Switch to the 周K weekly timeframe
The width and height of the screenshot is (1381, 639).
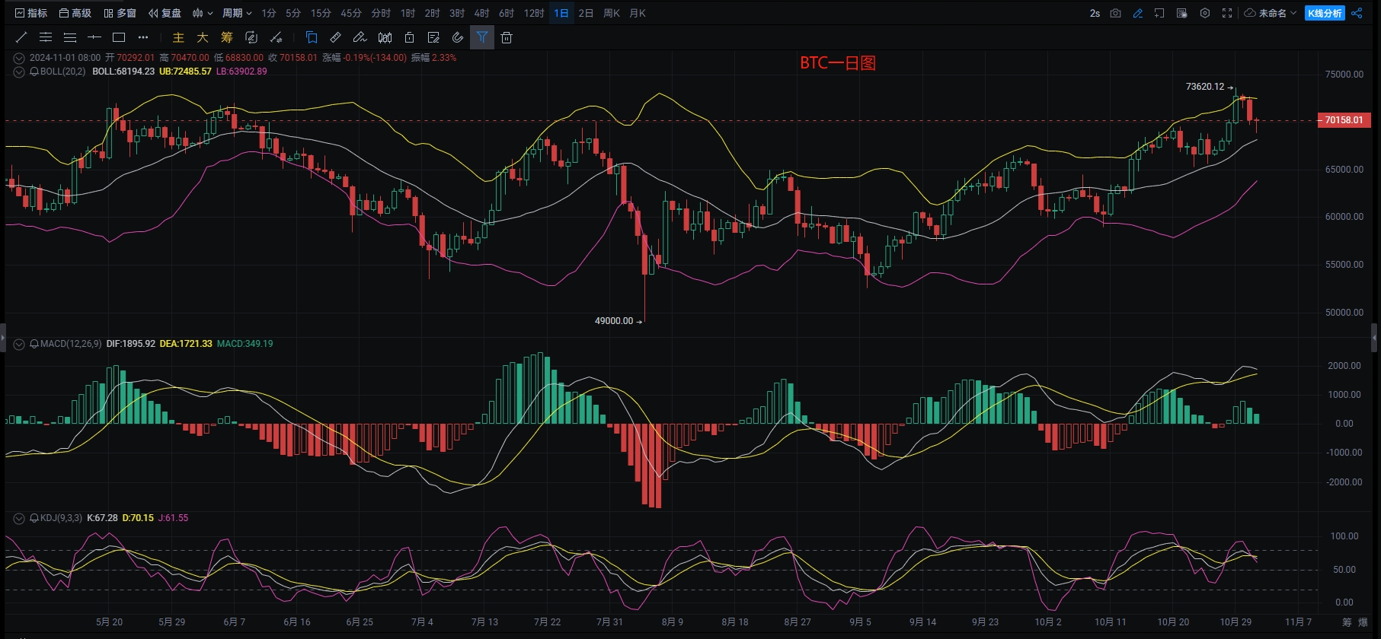(x=611, y=13)
